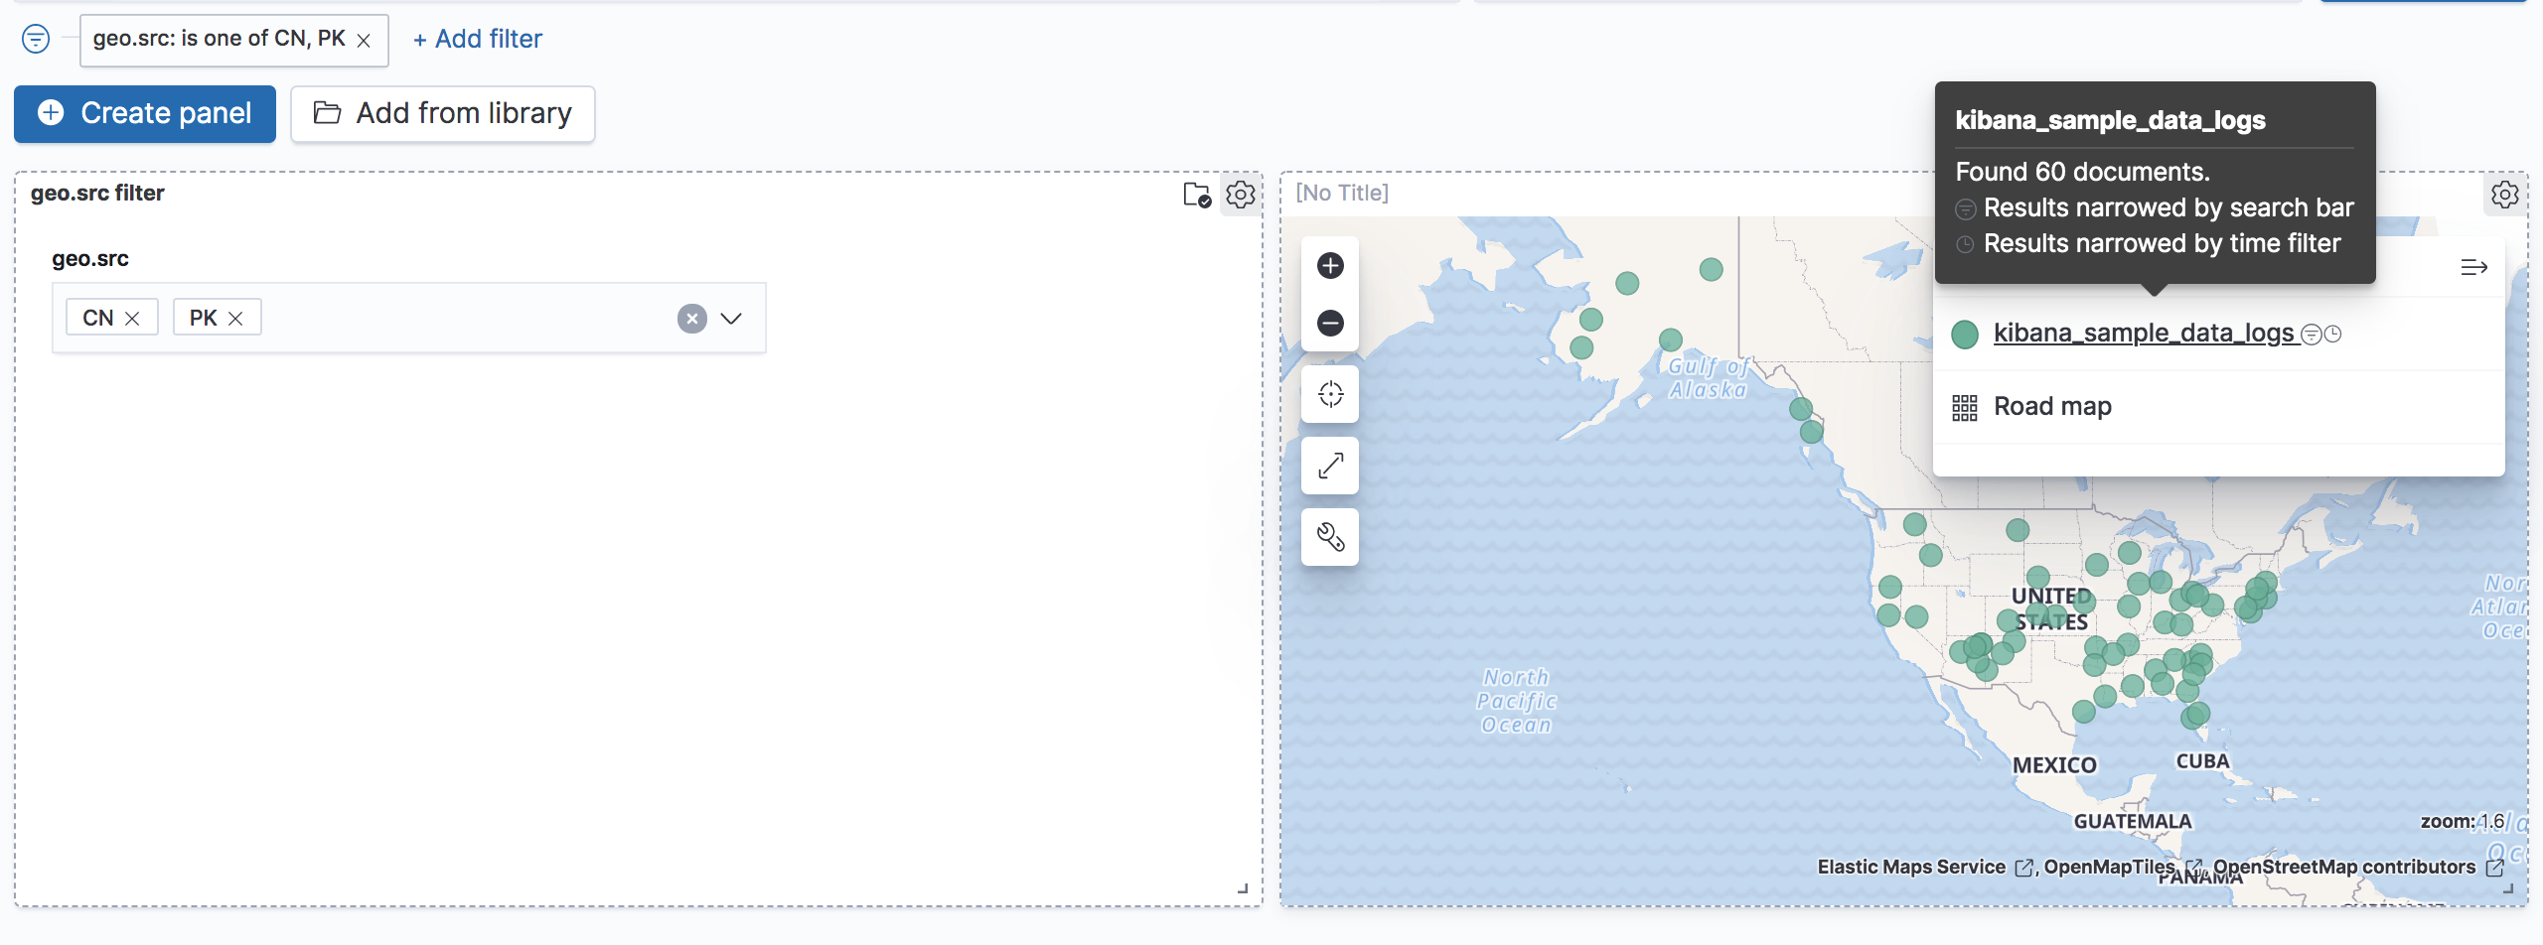Image resolution: width=2543 pixels, height=945 pixels.
Task: Click the crosshair set-view map icon
Action: point(1329,394)
